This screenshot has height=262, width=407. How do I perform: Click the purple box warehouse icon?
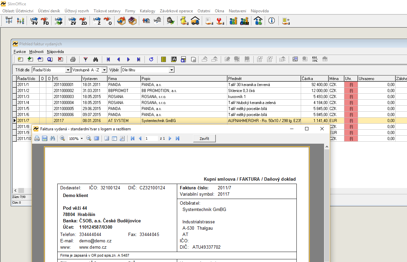click(132, 21)
